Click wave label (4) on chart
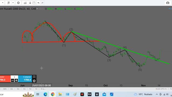The width and height of the screenshot is (172, 97). coord(125,47)
